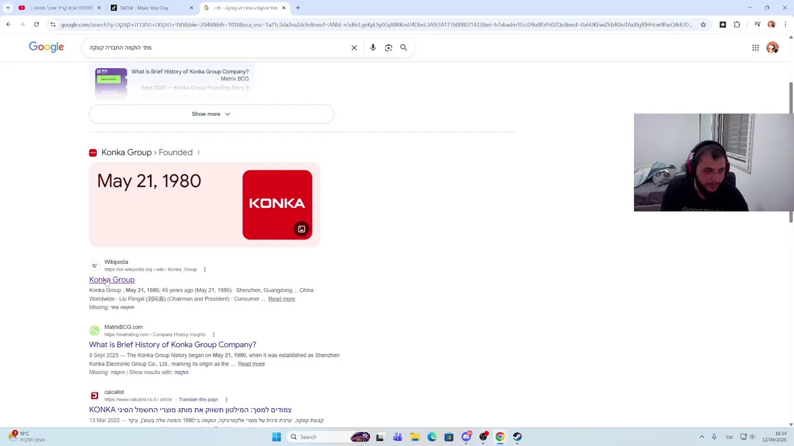Viewport: 794px width, 446px height.
Task: Open Google apps grid
Action: pos(756,48)
